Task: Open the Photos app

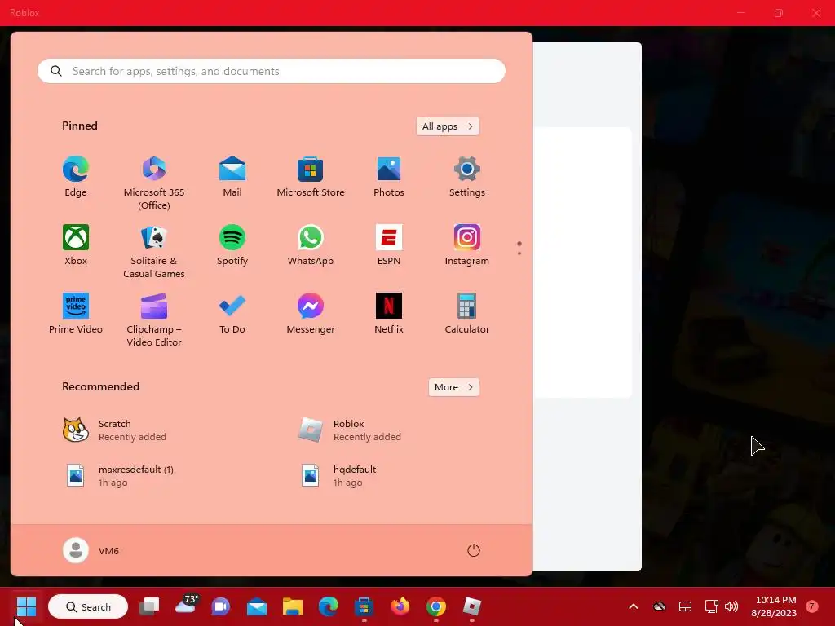Action: 389,177
